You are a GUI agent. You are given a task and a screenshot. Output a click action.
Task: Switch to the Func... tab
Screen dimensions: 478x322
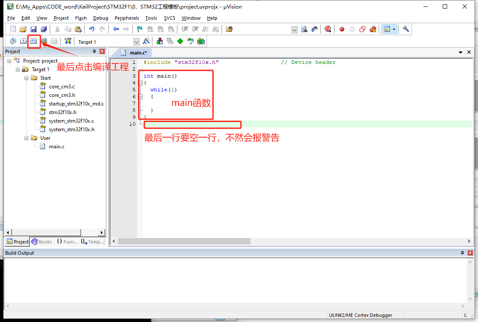click(67, 242)
